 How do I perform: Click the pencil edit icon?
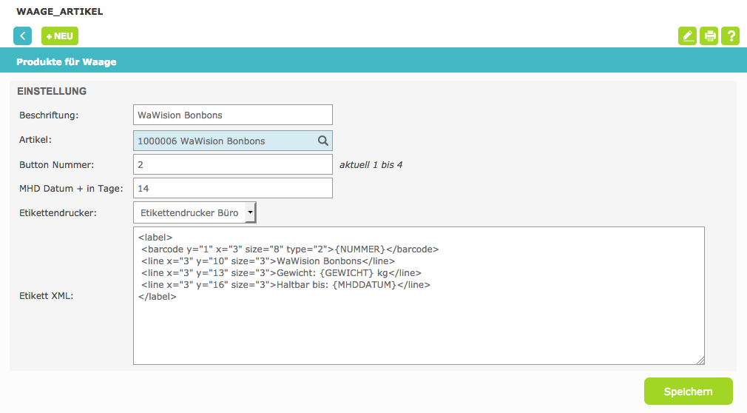point(687,36)
